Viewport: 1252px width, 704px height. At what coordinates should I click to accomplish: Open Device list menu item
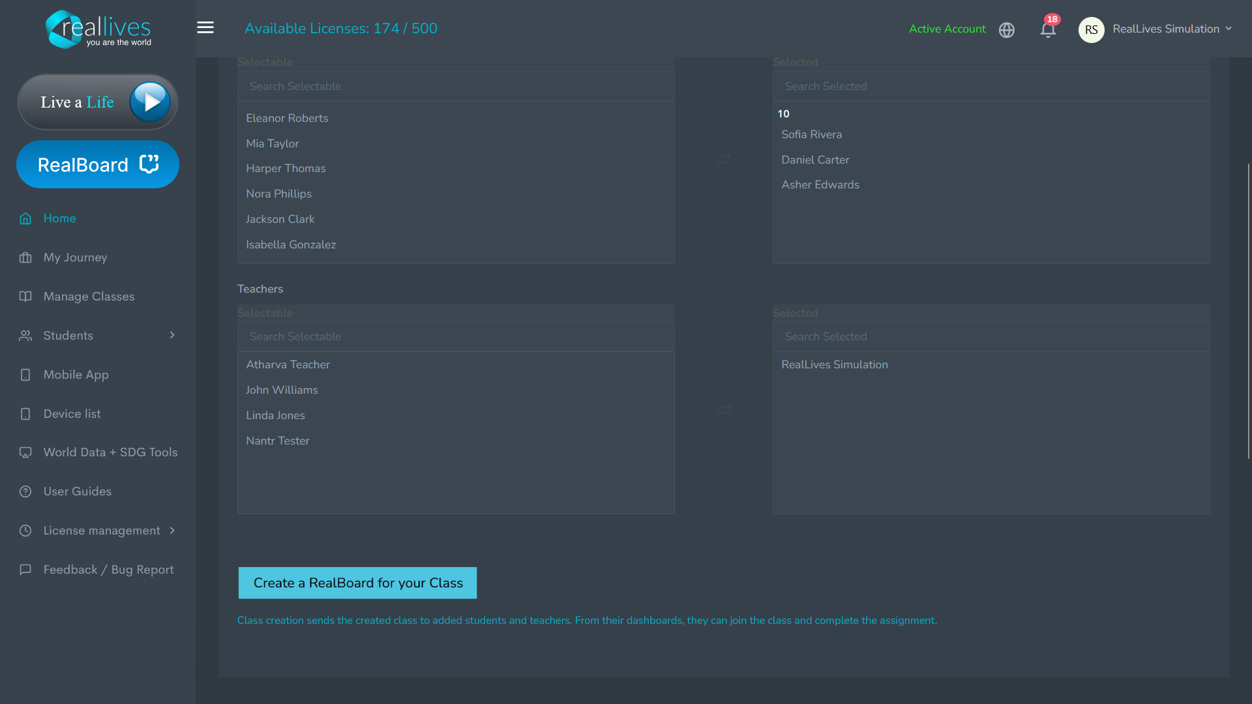point(72,414)
